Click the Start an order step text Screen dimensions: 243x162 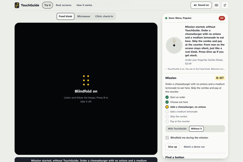(178, 97)
